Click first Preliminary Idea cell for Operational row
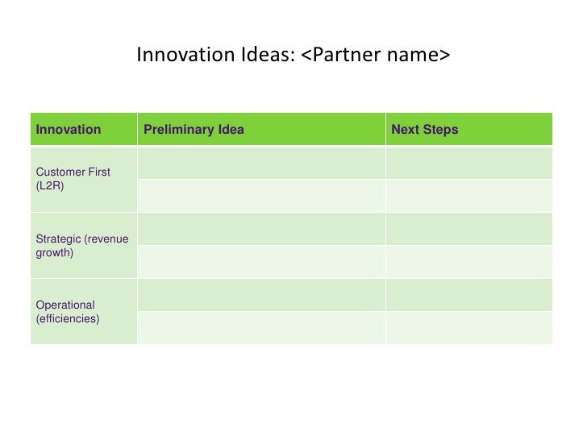This screenshot has height=440, width=587. (x=261, y=295)
